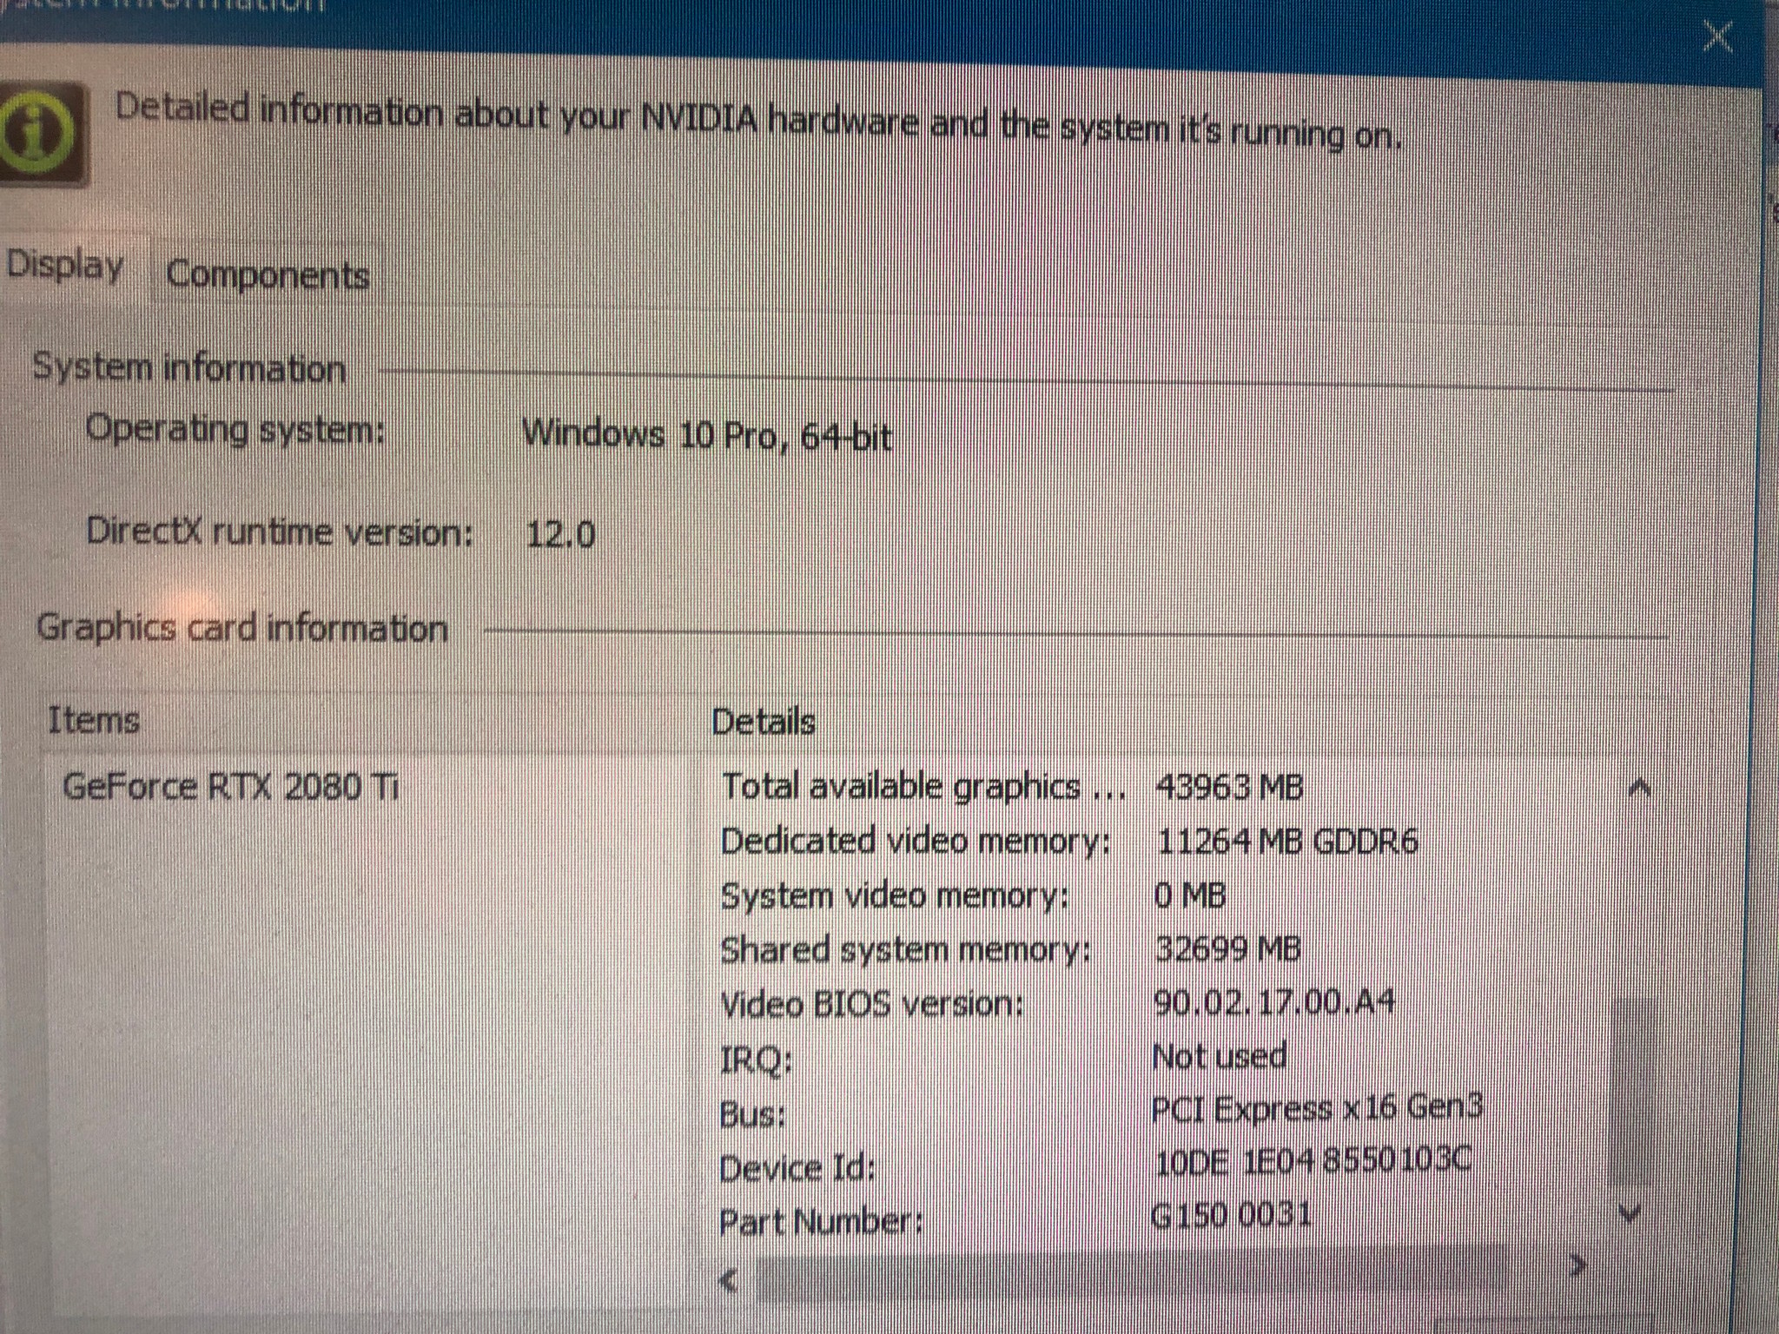
Task: Click the 90.02.17.00.A4 BIOS version value
Action: coord(1274,1001)
